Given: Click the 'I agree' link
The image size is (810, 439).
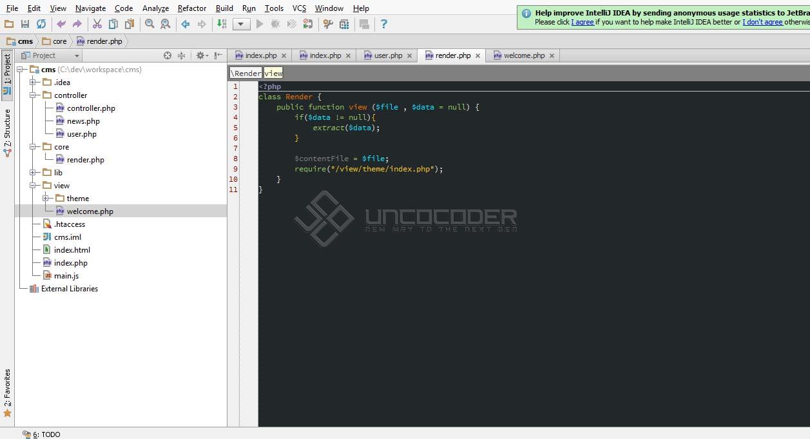Looking at the screenshot, I should point(583,22).
